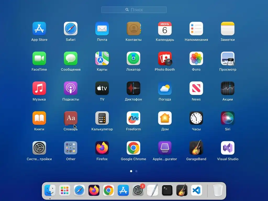Start FaceTime app

click(39, 58)
